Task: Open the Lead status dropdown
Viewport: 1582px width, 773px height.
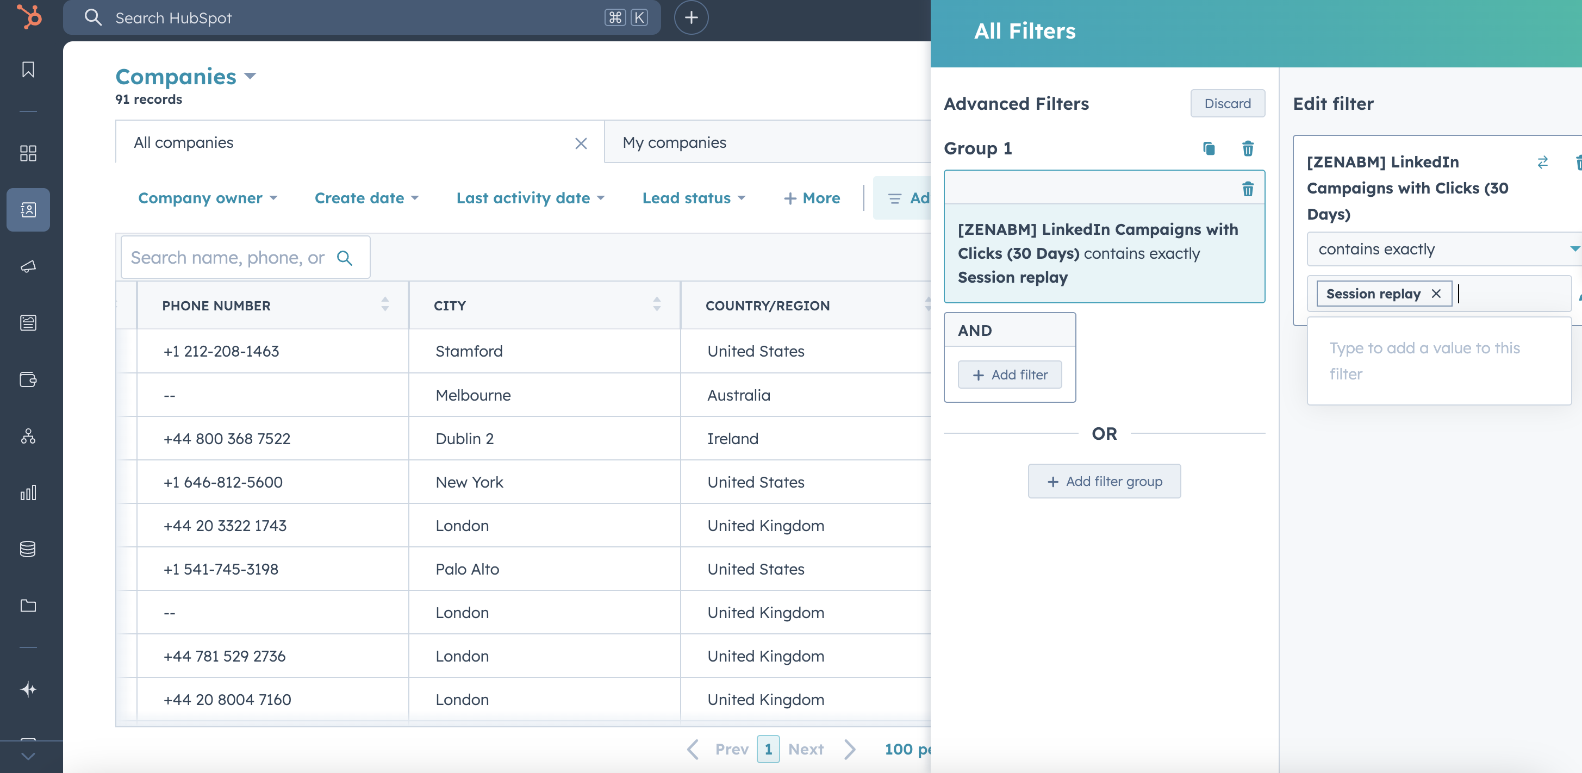Action: (693, 198)
